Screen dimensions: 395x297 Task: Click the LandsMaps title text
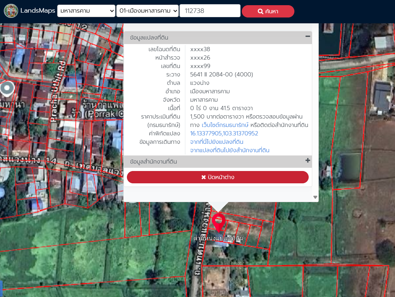click(38, 11)
